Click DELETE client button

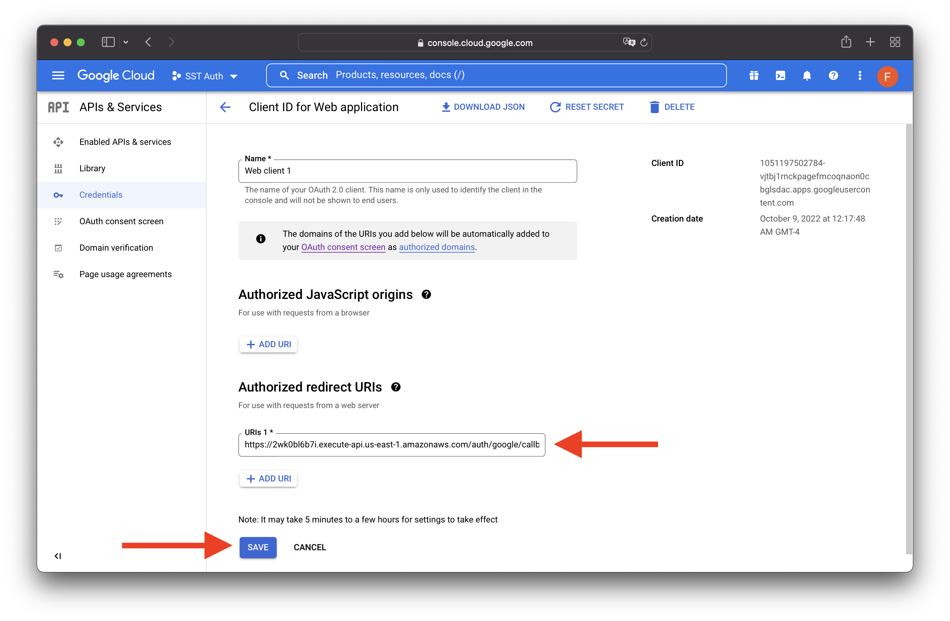(672, 107)
